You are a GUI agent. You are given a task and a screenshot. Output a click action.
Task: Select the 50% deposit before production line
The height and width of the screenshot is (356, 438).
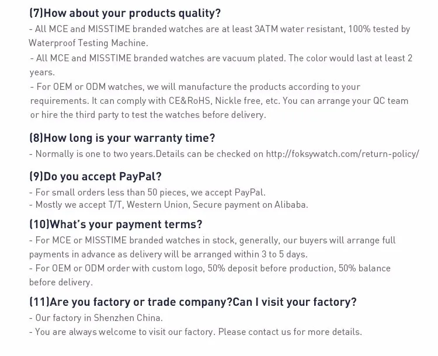pyautogui.click(x=210, y=268)
